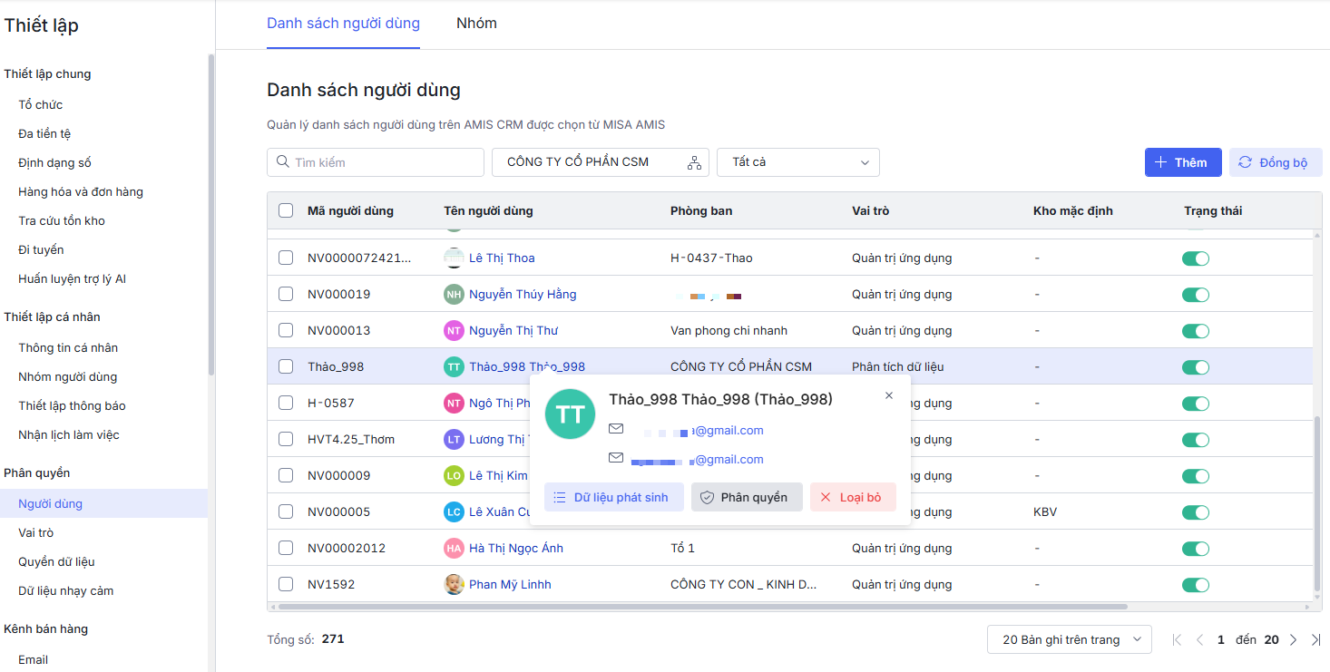Click the first email envelope icon in popup
This screenshot has width=1330, height=672.
point(616,429)
